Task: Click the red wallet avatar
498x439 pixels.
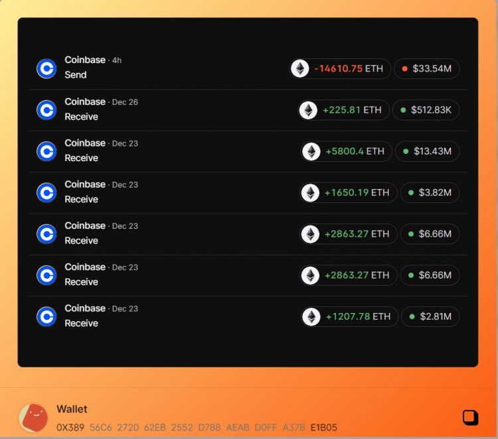Action: tap(33, 418)
